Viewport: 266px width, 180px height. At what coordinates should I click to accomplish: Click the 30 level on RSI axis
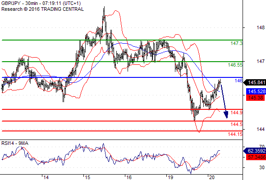[x=262, y=167]
